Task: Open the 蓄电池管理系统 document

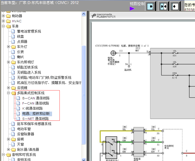Action: click(29, 31)
